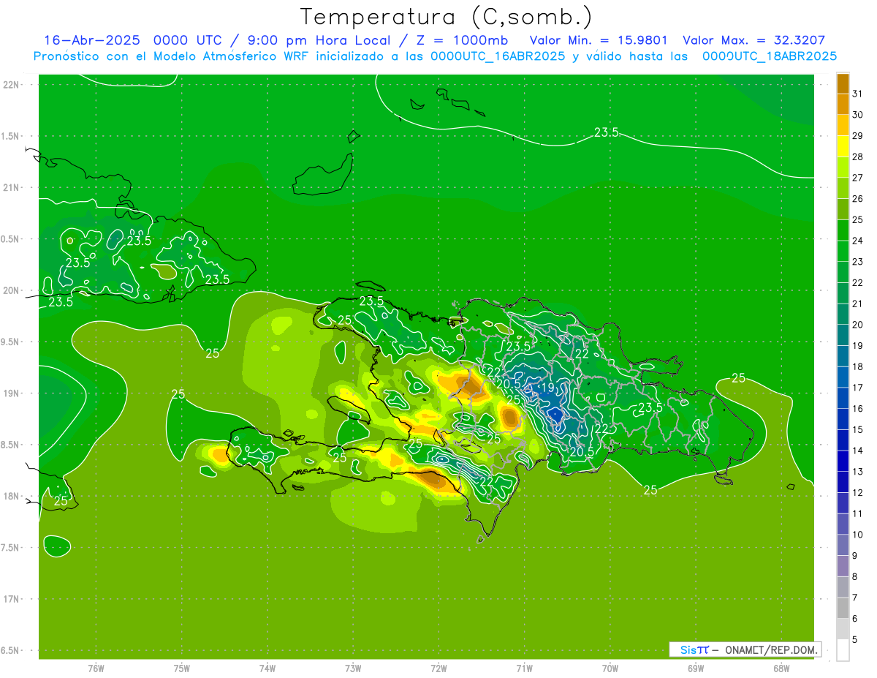Click the '75W' longitude axis label

coord(182,668)
